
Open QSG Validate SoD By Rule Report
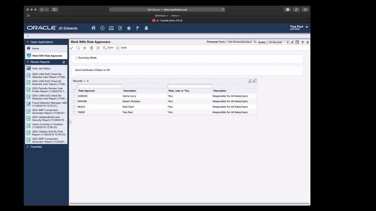click(x=49, y=133)
